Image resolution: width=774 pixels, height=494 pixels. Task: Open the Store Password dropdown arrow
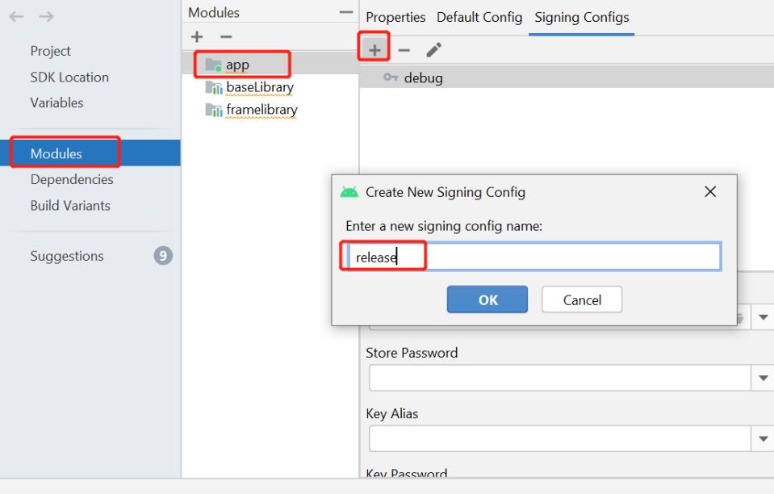[764, 378]
